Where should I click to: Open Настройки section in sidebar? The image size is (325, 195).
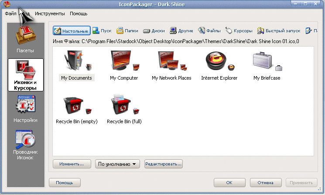25,109
